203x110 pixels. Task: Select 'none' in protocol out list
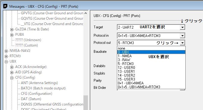click(x=151, y=48)
